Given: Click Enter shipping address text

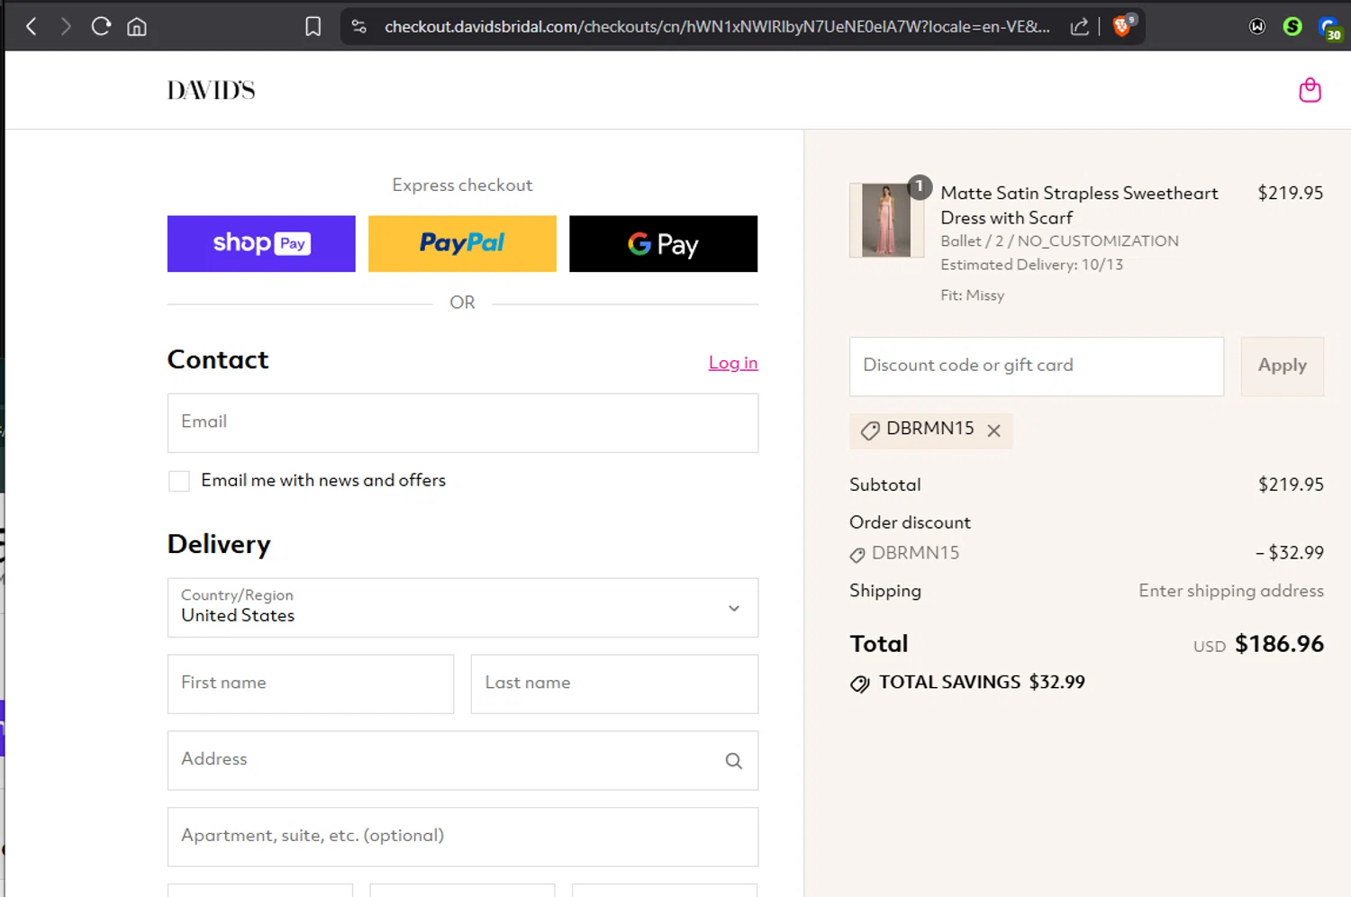Looking at the screenshot, I should click(1231, 591).
